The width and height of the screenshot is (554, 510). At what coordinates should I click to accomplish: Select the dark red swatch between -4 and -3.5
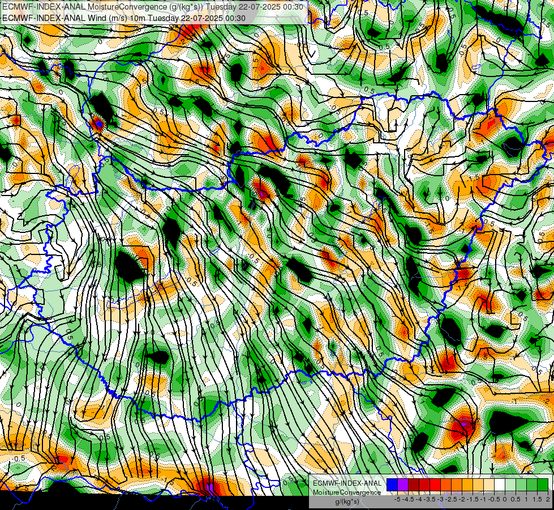click(x=424, y=484)
